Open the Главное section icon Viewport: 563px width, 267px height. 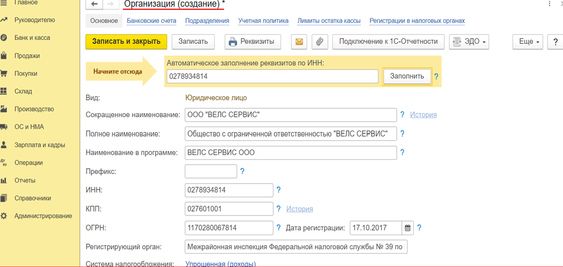click(4, 2)
